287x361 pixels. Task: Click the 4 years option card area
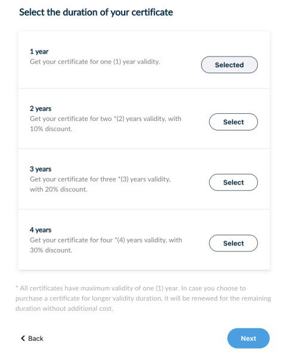pos(144,239)
